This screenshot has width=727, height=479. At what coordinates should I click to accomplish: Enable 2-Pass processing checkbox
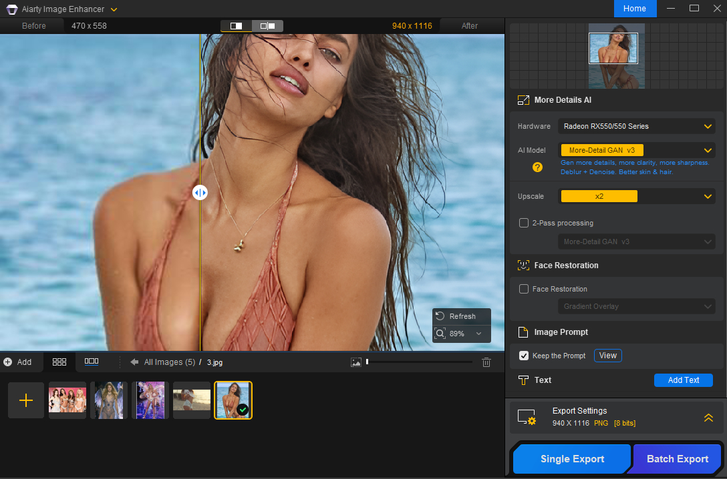(525, 223)
